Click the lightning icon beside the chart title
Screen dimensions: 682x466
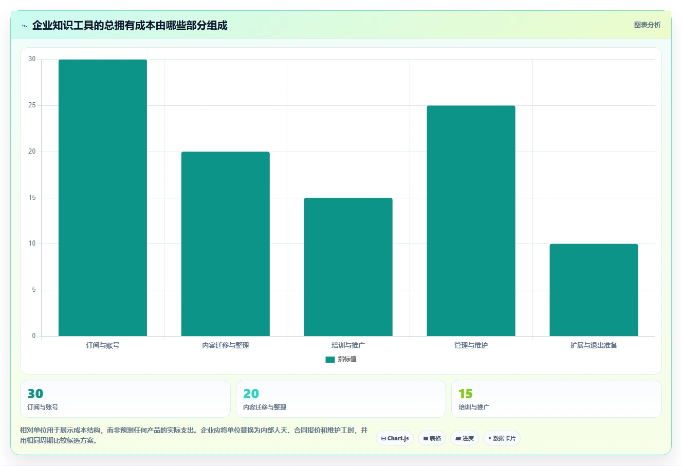pyautogui.click(x=24, y=26)
